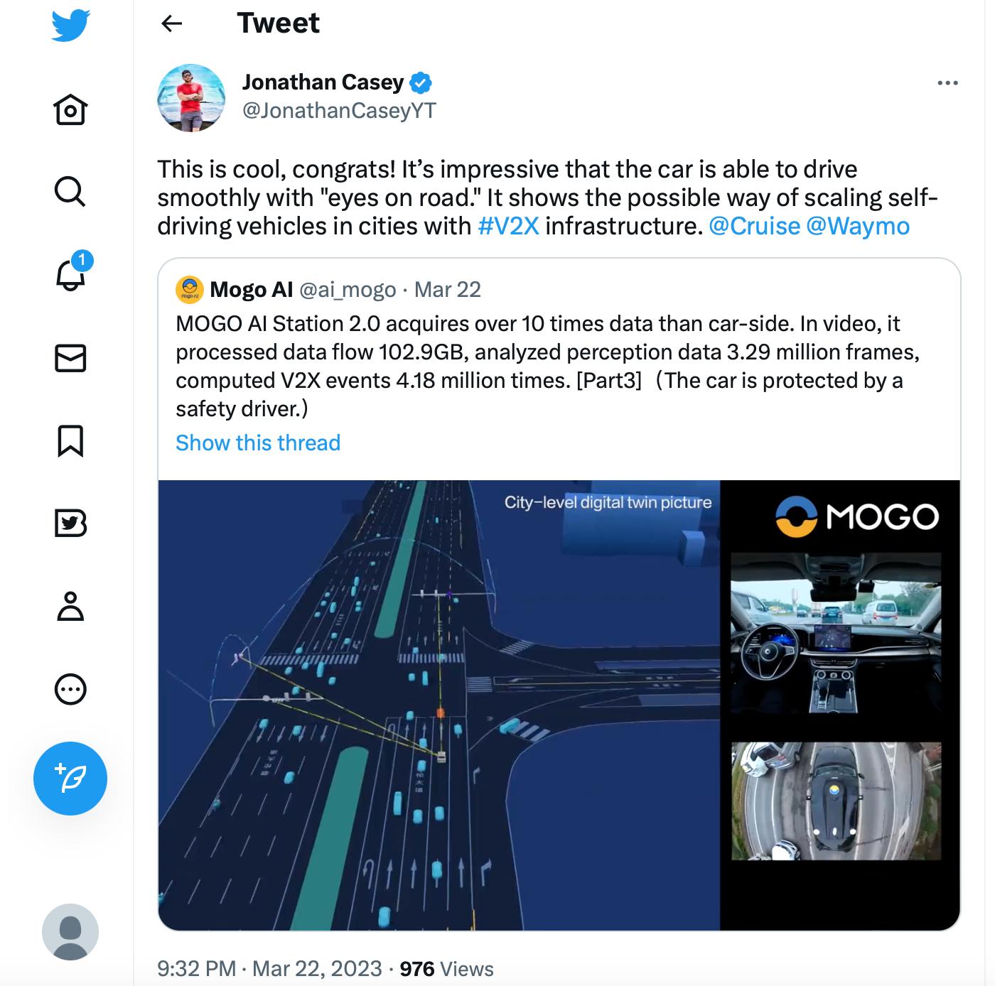Open the Home feed icon
The image size is (995, 986).
(70, 109)
